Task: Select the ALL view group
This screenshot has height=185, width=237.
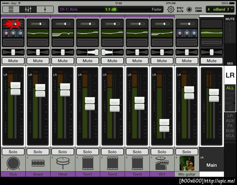Action: 230,88
